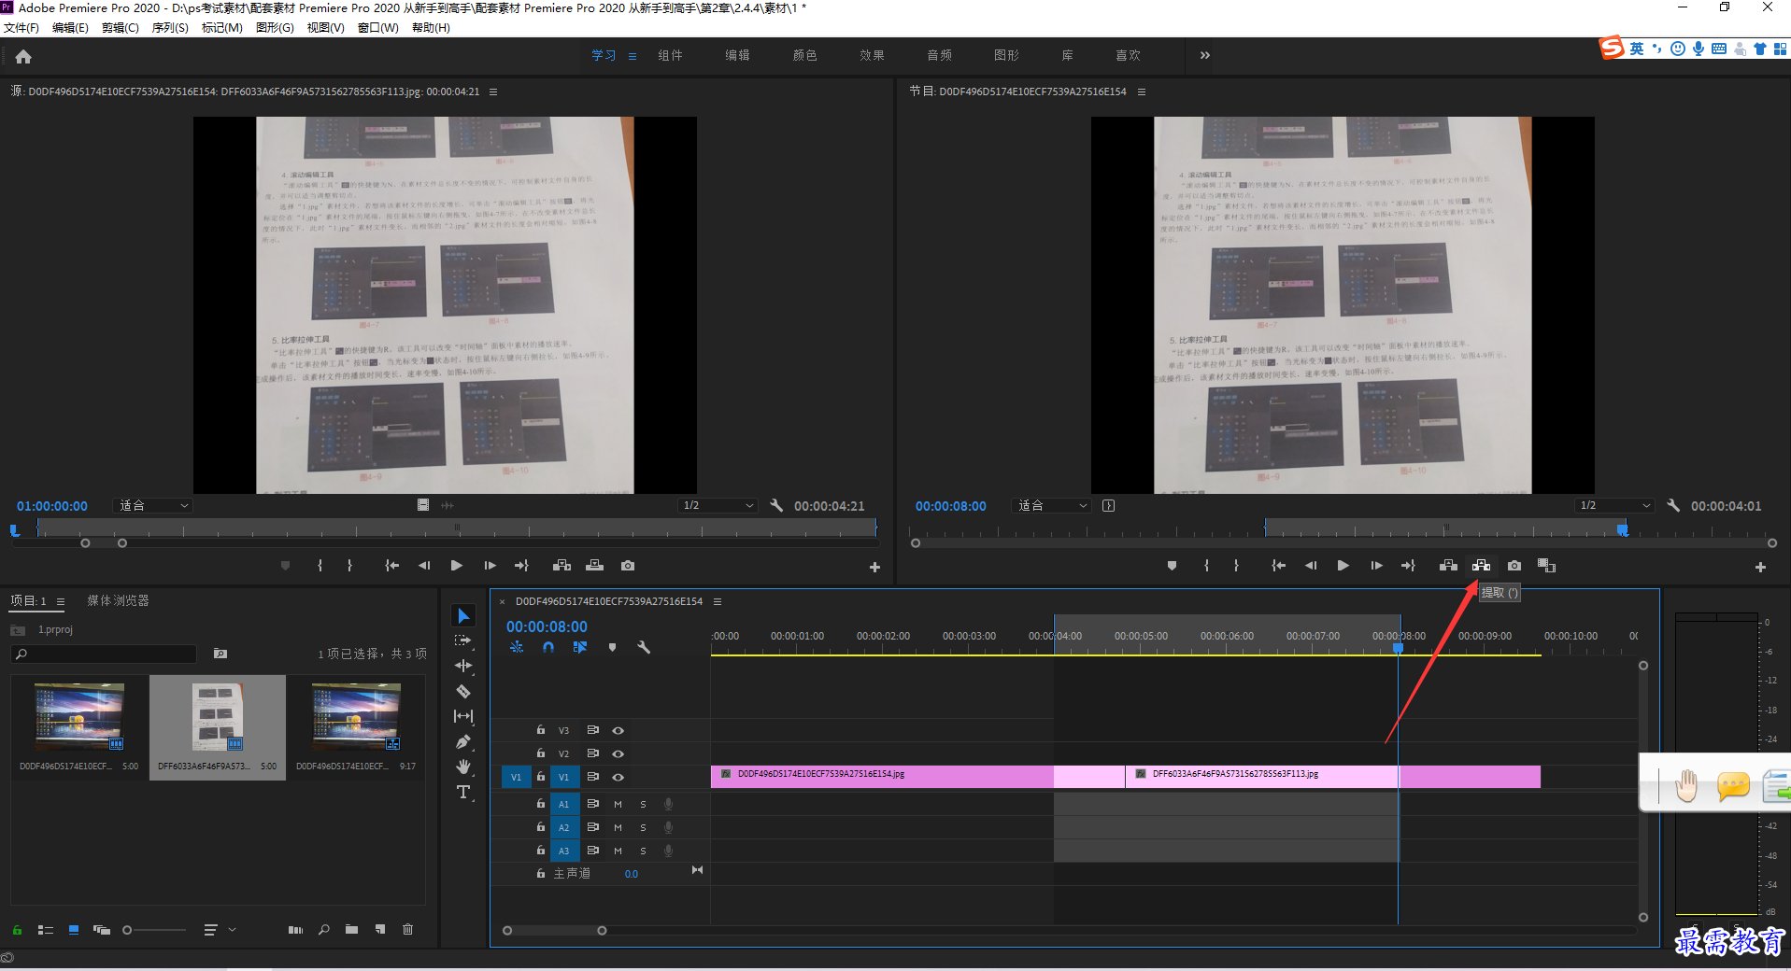Click the Delete trash icon in Project panel
The height and width of the screenshot is (971, 1791).
coord(408,930)
